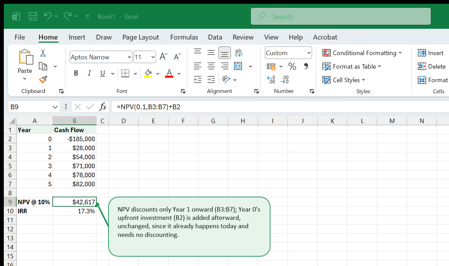Click Increase Indent icon
The image size is (449, 266).
click(x=211, y=79)
